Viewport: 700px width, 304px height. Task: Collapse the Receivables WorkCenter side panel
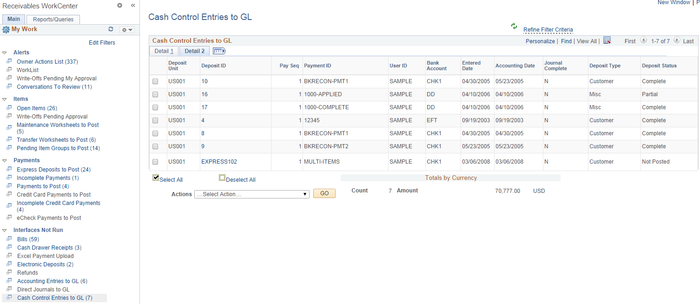(x=132, y=6)
